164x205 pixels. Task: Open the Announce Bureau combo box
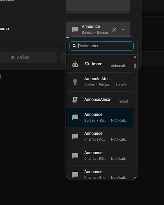pyautogui.click(x=98, y=30)
